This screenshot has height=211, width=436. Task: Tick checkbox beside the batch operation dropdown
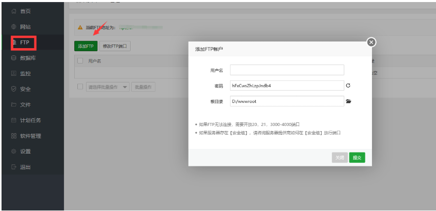(x=80, y=87)
